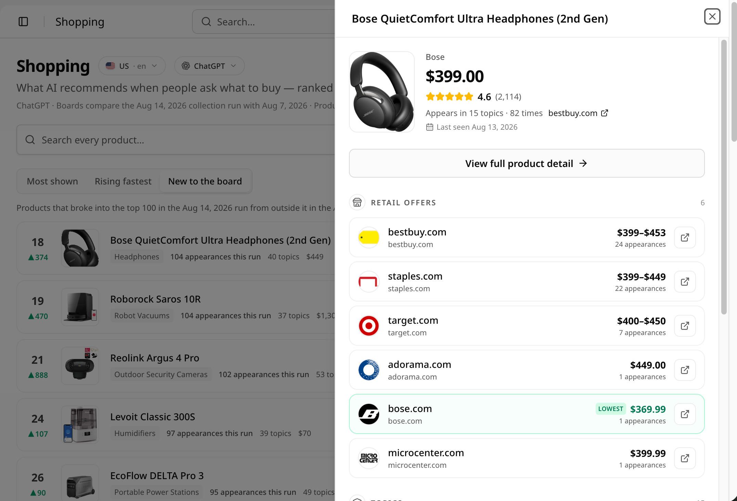The image size is (737, 501).
Task: Click the Staples retailer logo
Action: click(x=368, y=282)
